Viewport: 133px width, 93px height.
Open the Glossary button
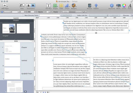pos(126,15)
